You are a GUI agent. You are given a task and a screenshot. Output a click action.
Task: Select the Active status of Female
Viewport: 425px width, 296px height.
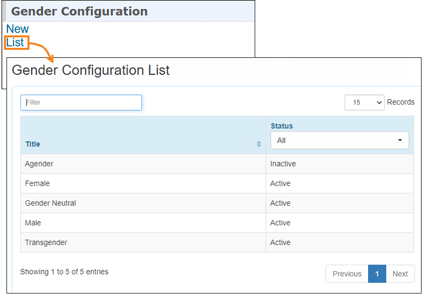[280, 183]
